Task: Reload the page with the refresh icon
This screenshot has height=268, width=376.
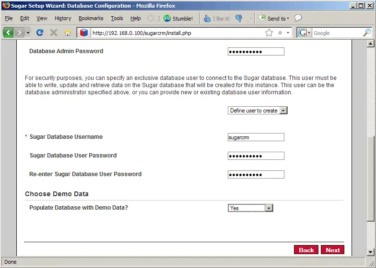Action: point(40,33)
